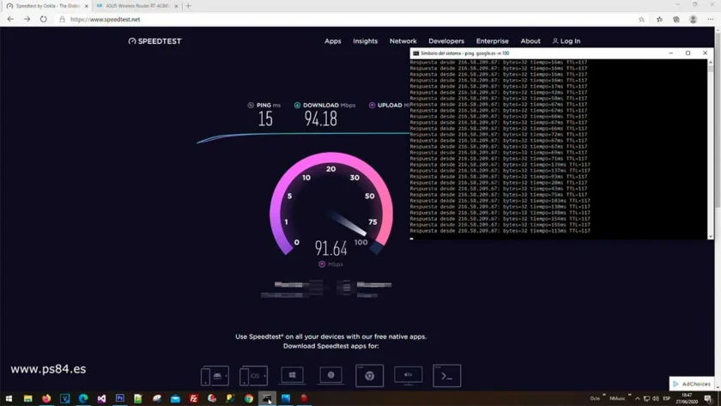Open the Mail app from the taskbar
This screenshot has width=721, height=406.
click(x=175, y=398)
